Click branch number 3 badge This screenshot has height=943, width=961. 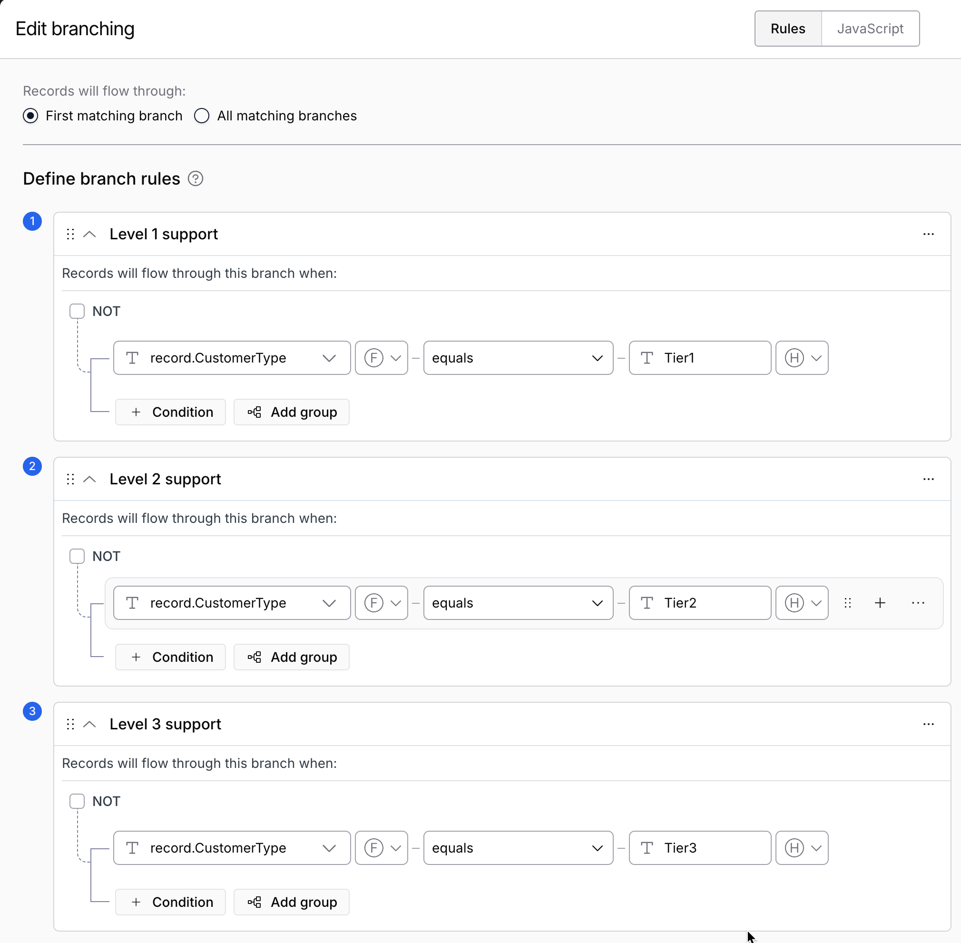coord(32,712)
